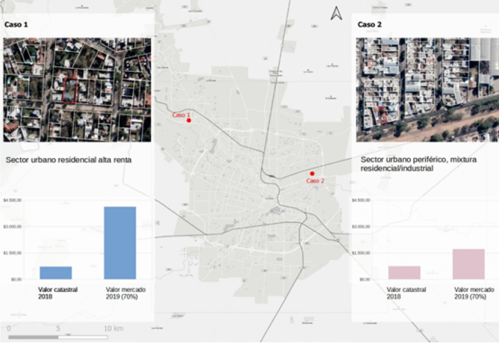This screenshot has width=499, height=343.
Task: Select the pink Valor mercado 2019 bar
Action: pos(469,264)
